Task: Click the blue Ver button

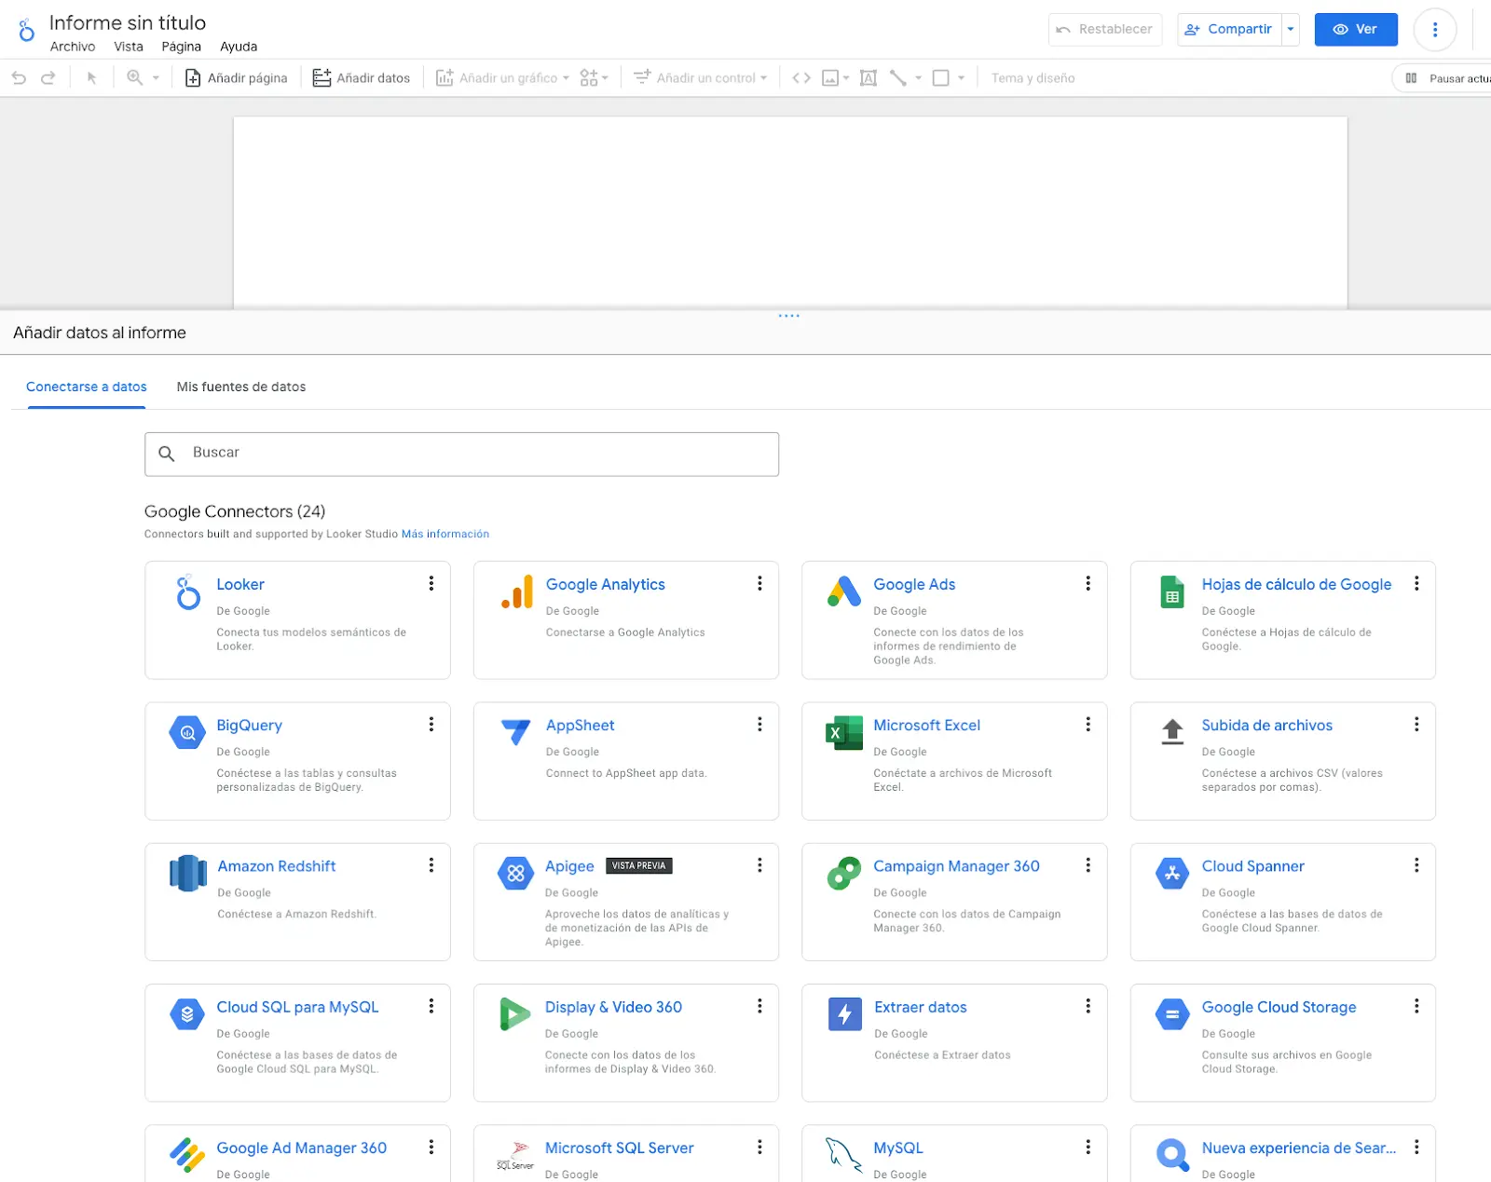Action: pyautogui.click(x=1356, y=30)
